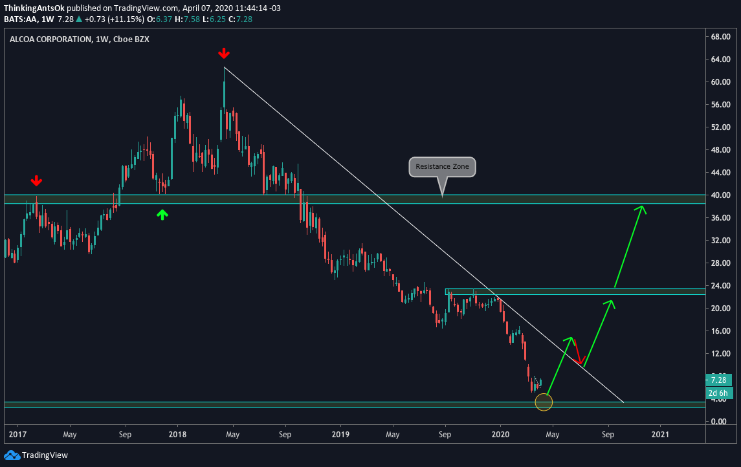Click the ALCOA CORPORATION, 1W, Cboe BZX title
741x467 pixels.
click(80, 39)
